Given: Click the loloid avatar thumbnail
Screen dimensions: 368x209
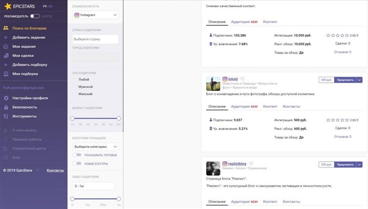Looking at the screenshot, I should (x=213, y=83).
